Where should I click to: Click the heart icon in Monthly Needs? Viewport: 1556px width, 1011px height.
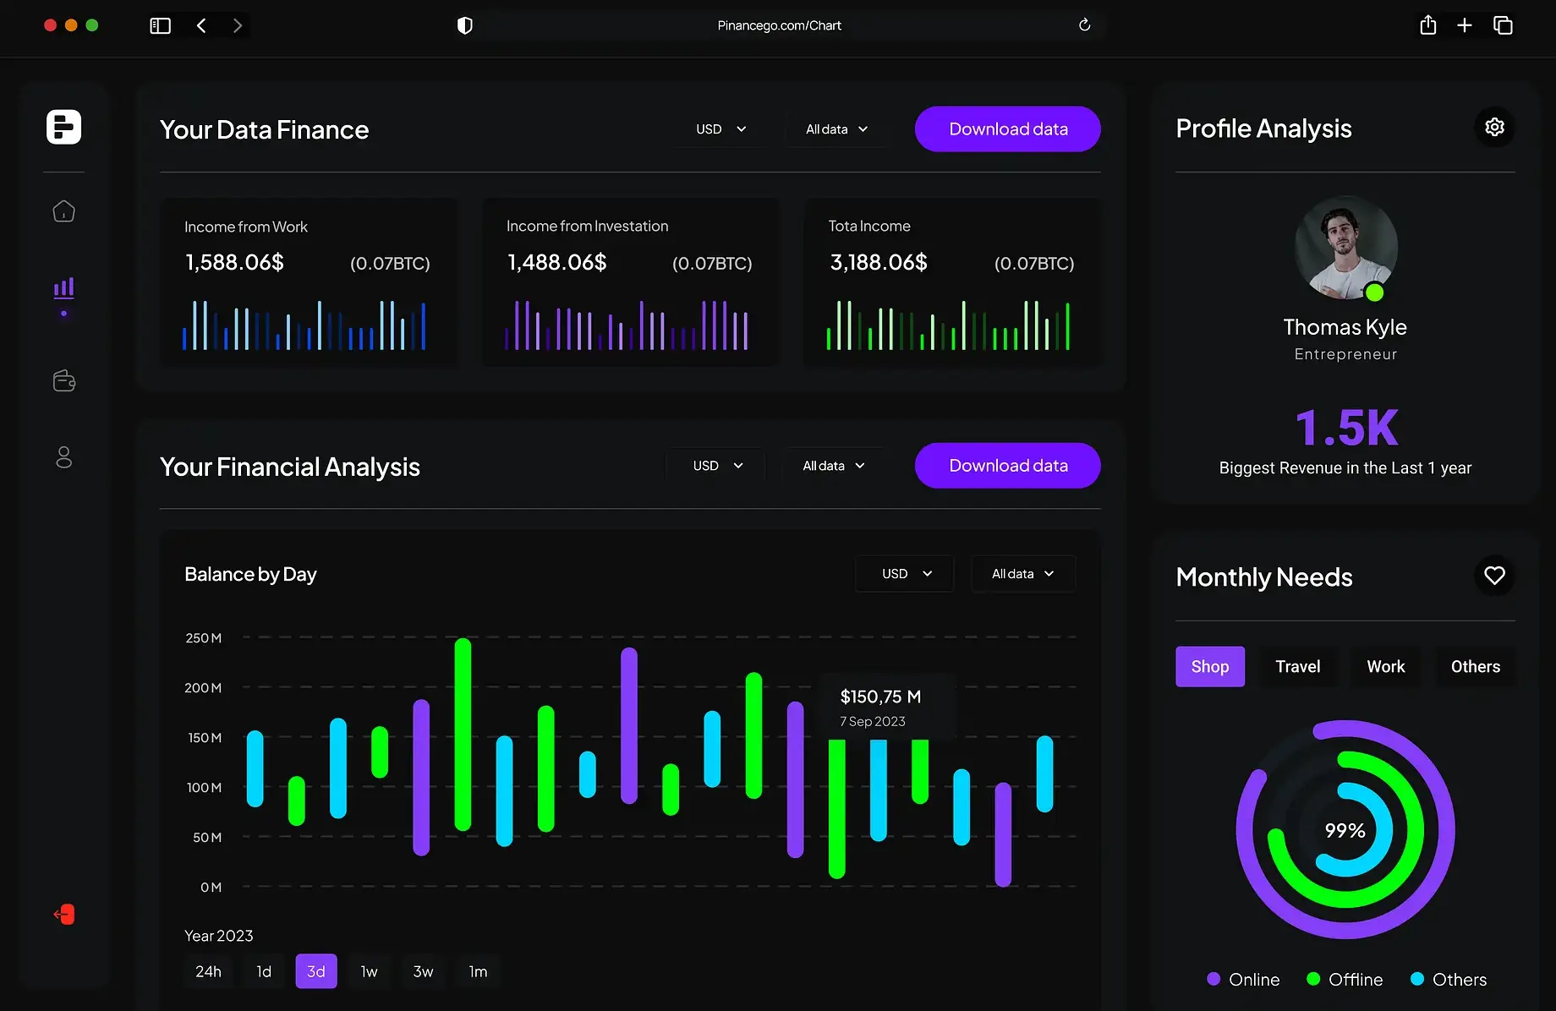click(x=1494, y=576)
